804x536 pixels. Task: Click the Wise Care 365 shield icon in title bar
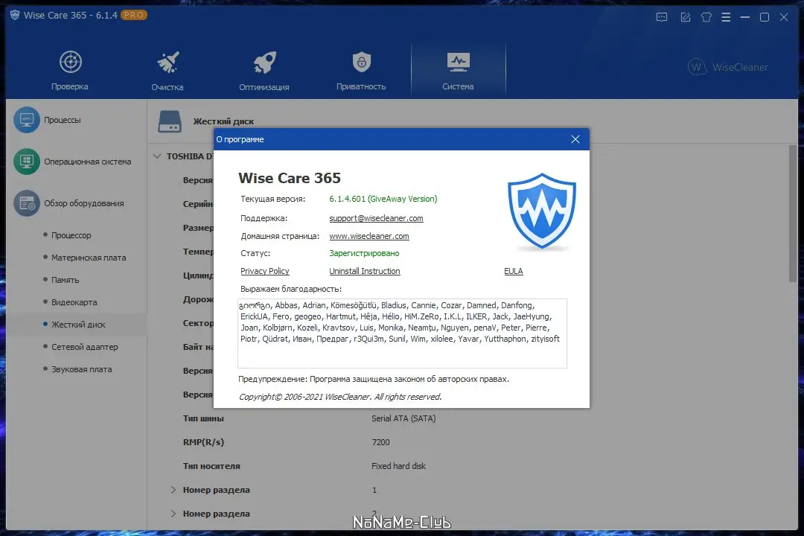[15, 16]
